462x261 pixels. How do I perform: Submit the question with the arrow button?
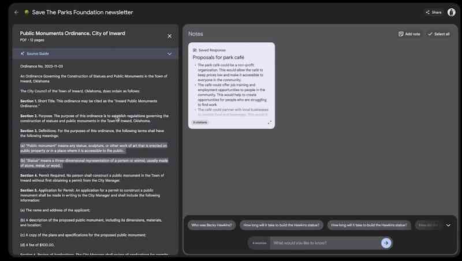click(386, 243)
